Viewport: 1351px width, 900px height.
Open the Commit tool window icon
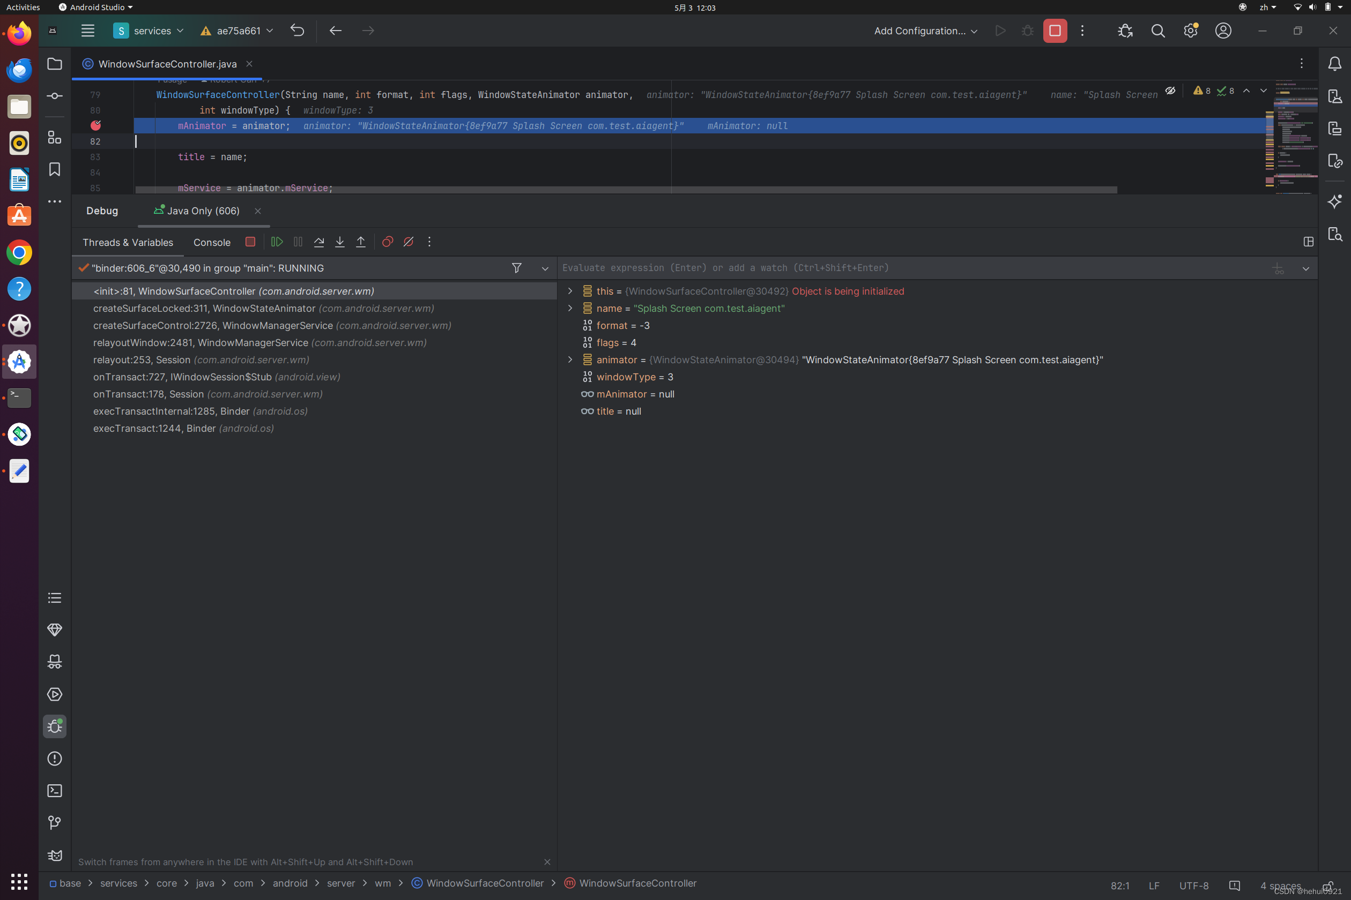click(x=55, y=96)
